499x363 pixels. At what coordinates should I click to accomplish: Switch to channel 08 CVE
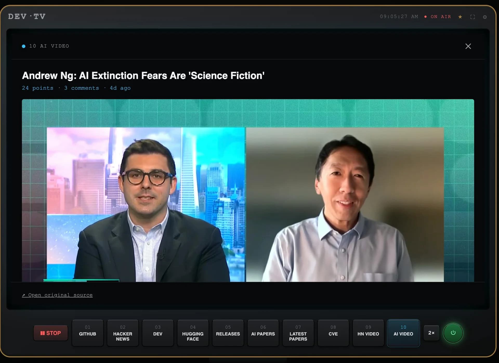click(333, 333)
